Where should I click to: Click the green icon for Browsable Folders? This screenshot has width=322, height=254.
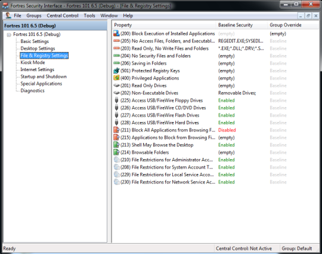point(116,152)
